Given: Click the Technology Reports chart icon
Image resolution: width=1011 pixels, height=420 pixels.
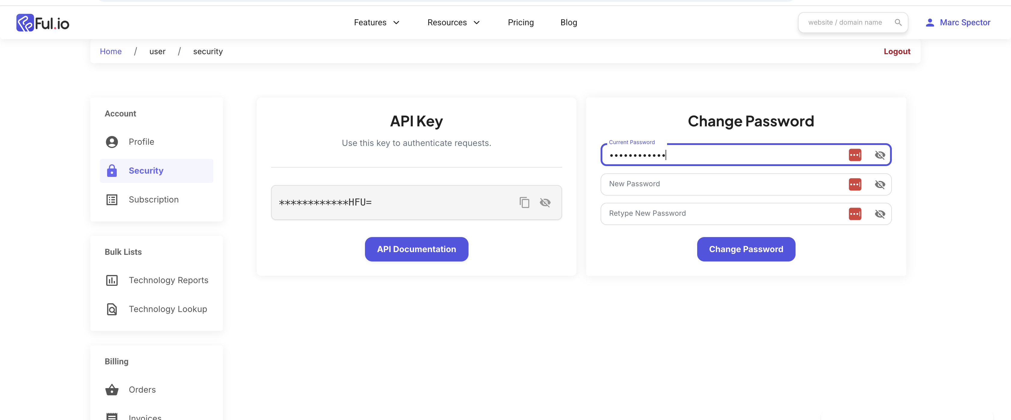Looking at the screenshot, I should pyautogui.click(x=112, y=280).
